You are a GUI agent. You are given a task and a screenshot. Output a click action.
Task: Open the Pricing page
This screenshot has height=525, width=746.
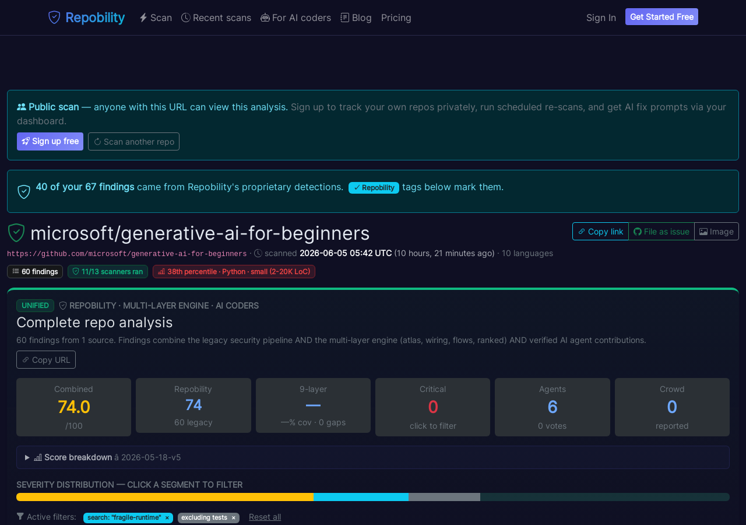pyautogui.click(x=396, y=17)
